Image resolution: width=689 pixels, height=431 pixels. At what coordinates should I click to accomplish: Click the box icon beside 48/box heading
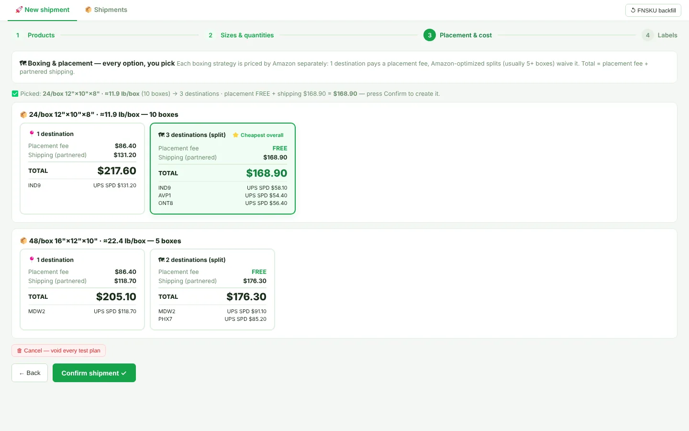tap(23, 241)
